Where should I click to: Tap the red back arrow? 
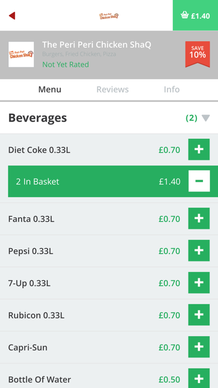[12, 16]
